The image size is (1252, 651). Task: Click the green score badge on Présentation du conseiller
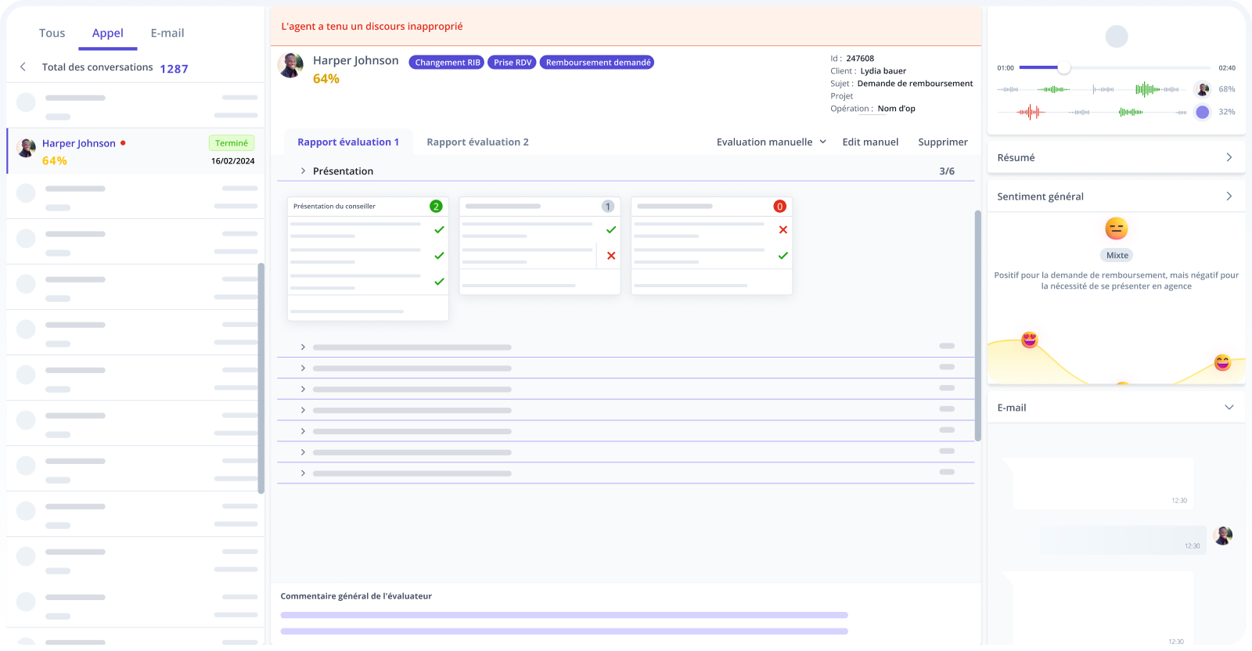(436, 207)
